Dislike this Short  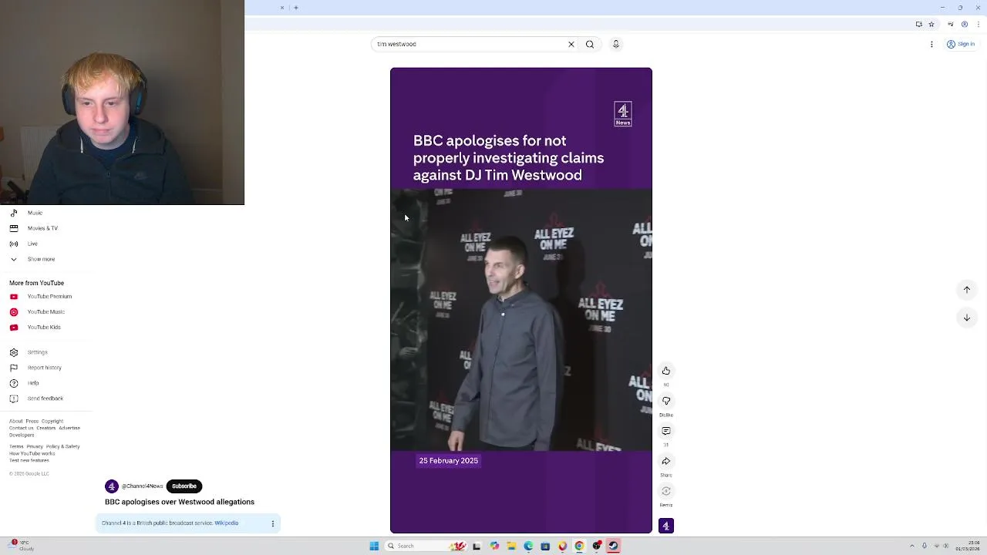[666, 401]
